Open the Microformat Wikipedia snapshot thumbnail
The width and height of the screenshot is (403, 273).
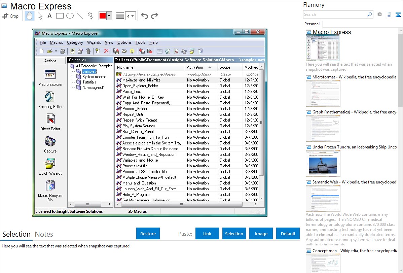(323, 93)
